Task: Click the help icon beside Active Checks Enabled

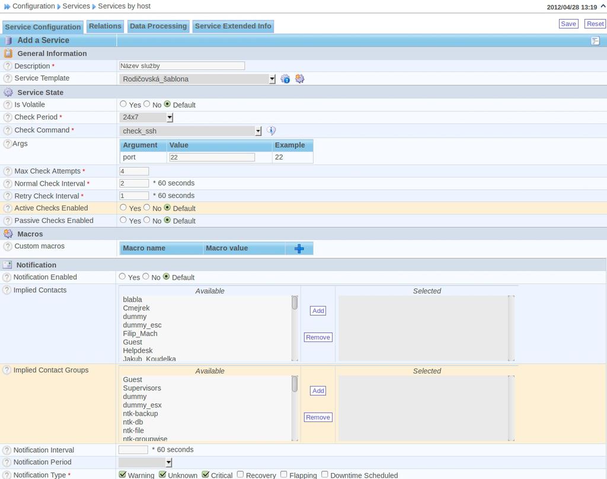Action: (x=8, y=208)
